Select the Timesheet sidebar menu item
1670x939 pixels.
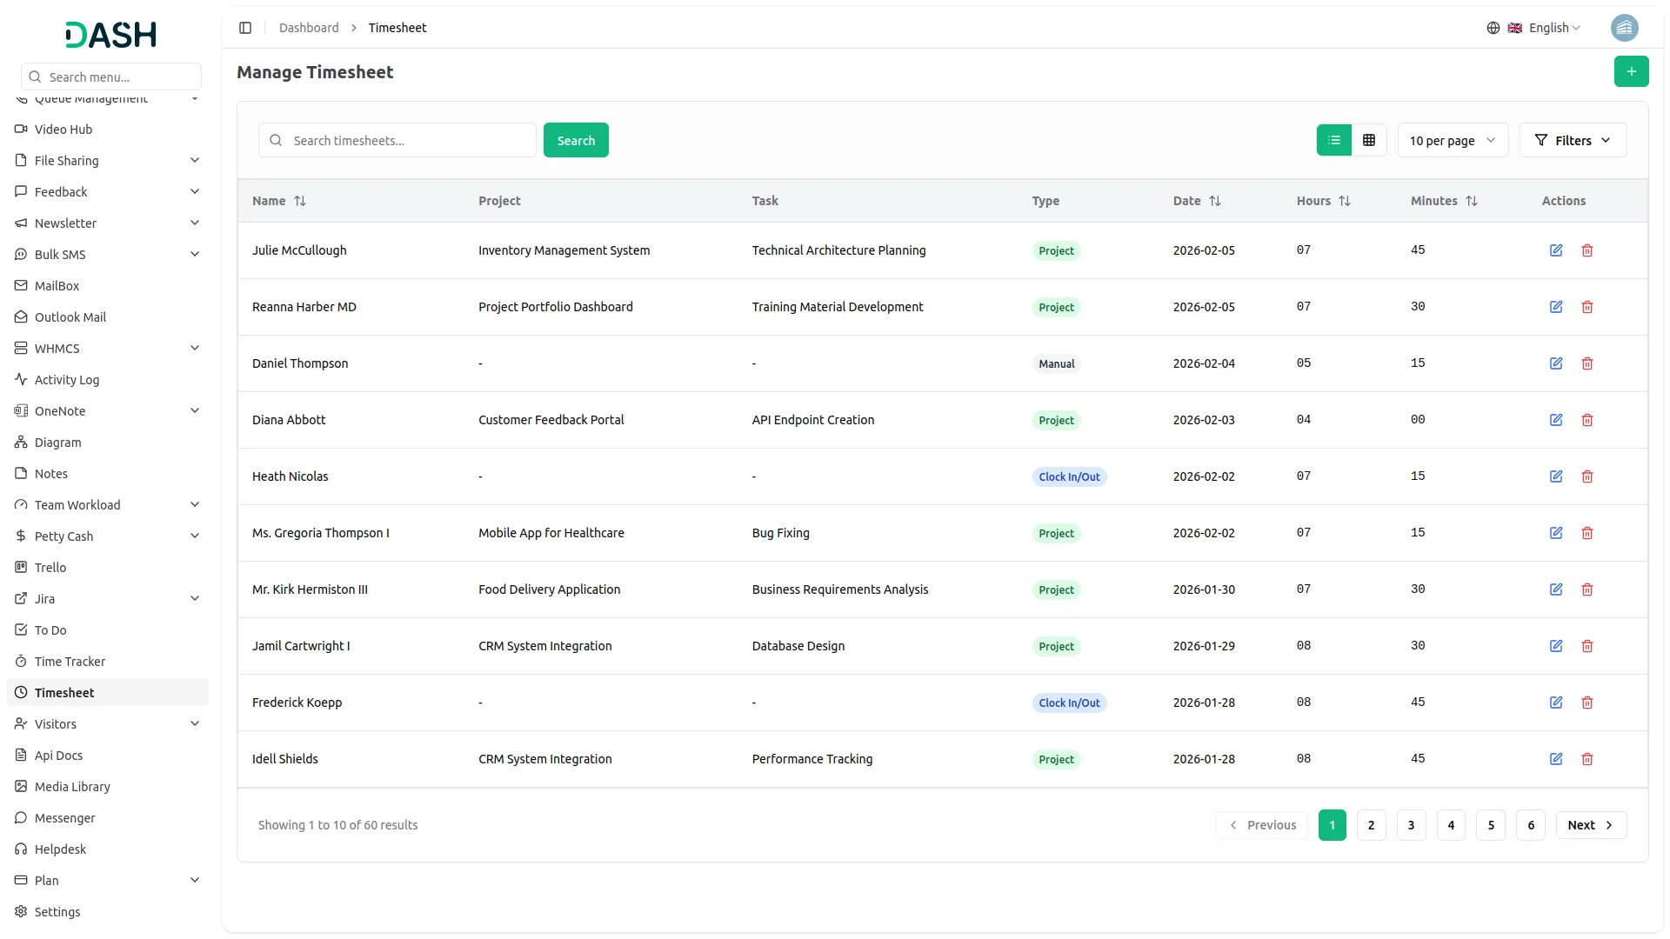64,692
